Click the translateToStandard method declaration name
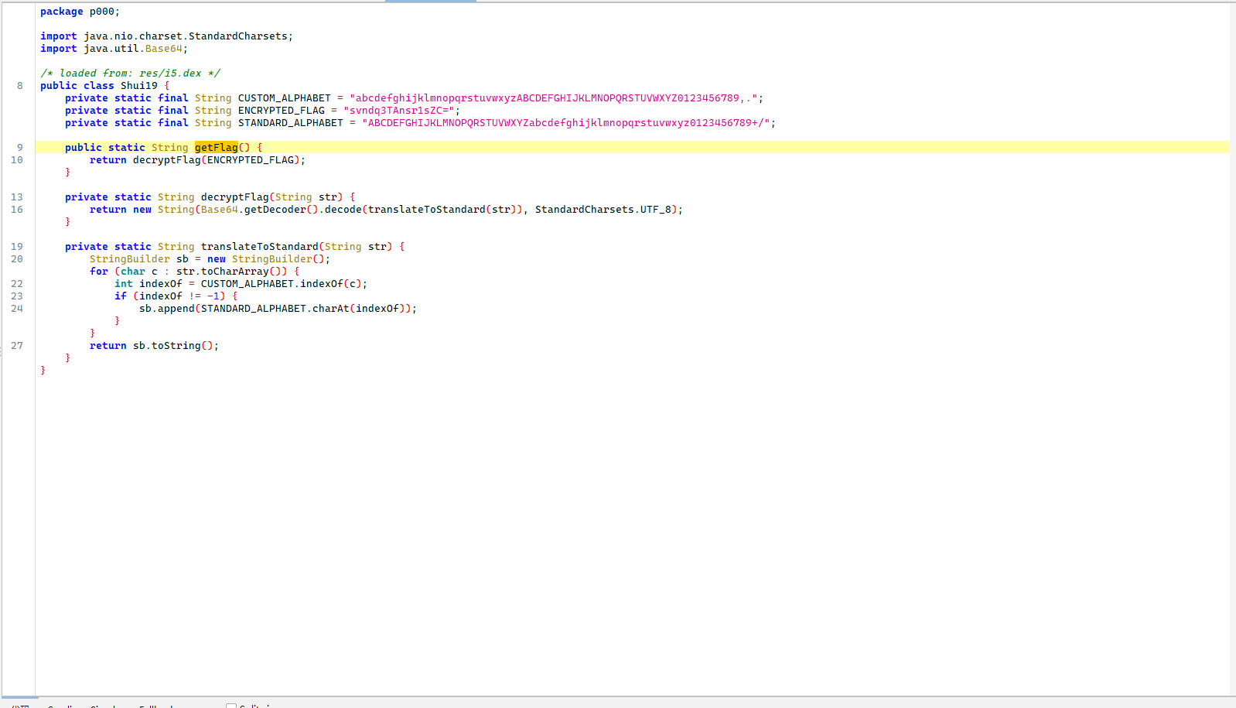 (x=260, y=246)
